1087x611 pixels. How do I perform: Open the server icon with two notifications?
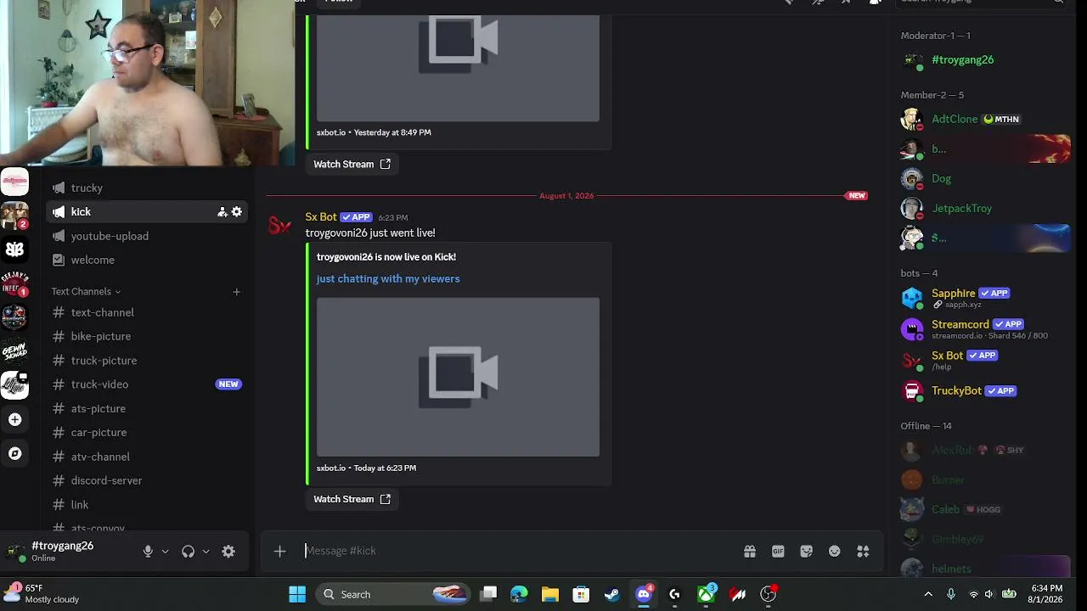tap(14, 216)
